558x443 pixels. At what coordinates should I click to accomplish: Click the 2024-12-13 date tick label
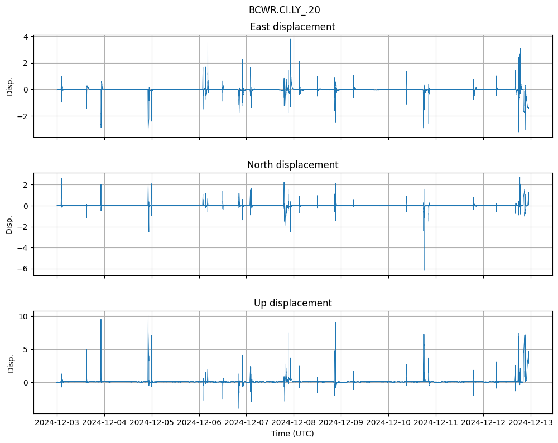tap(530, 423)
